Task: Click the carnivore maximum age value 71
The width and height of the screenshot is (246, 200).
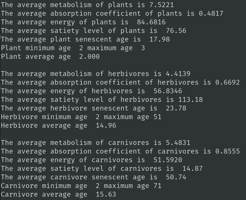Action: click(x=157, y=186)
